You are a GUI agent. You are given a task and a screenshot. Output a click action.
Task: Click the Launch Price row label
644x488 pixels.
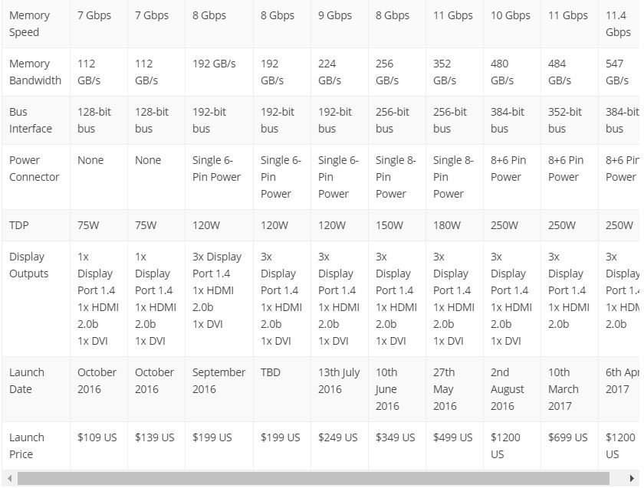[x=27, y=446]
